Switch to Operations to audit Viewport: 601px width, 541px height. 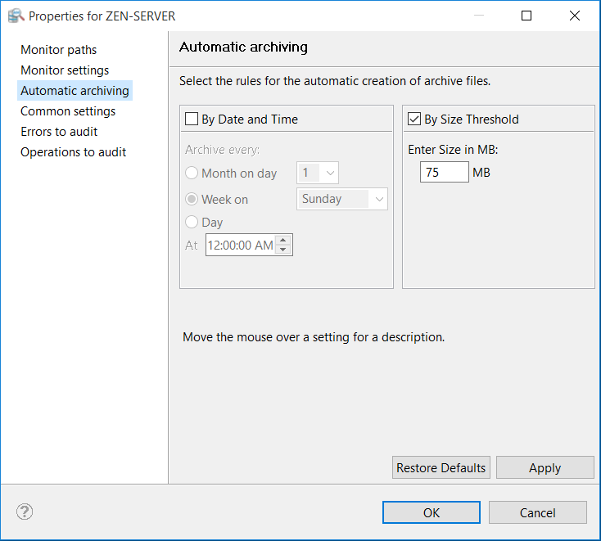[73, 152]
